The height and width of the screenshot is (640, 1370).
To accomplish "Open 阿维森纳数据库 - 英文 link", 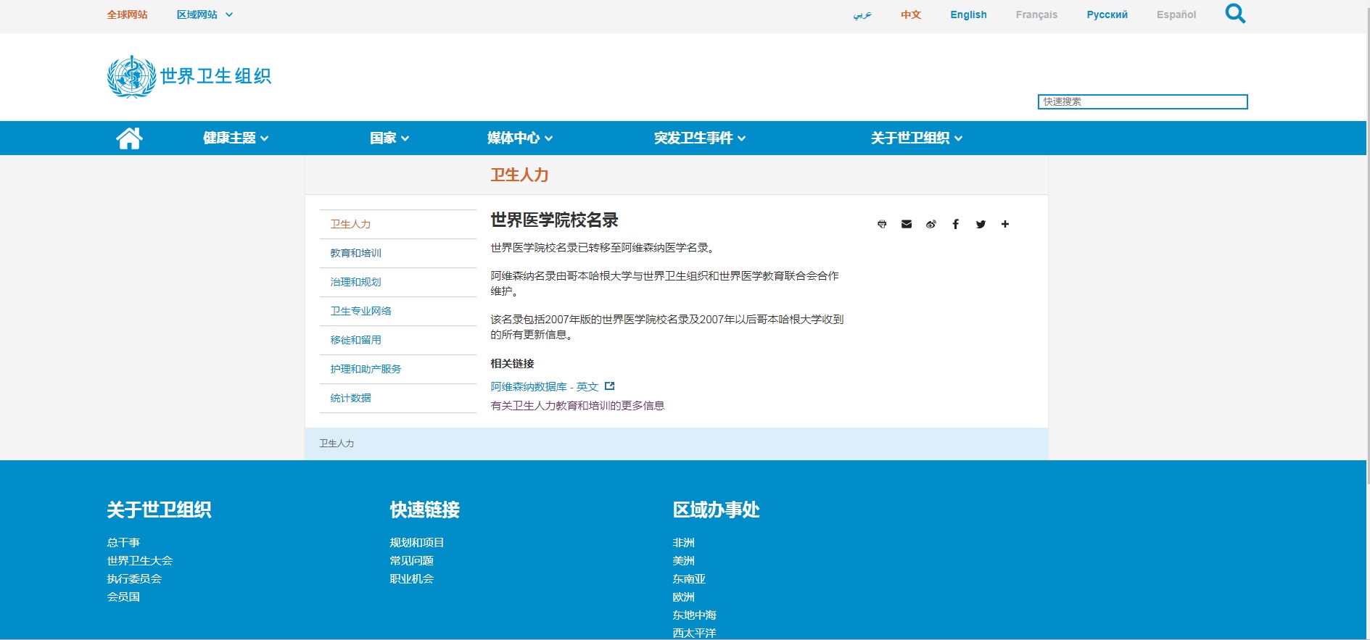I will pyautogui.click(x=545, y=386).
